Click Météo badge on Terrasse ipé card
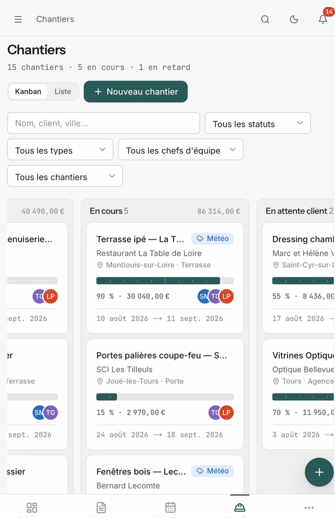335x518 pixels. click(212, 239)
